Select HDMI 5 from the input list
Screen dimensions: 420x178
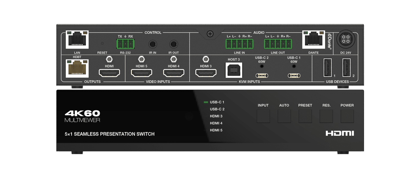tap(216, 130)
